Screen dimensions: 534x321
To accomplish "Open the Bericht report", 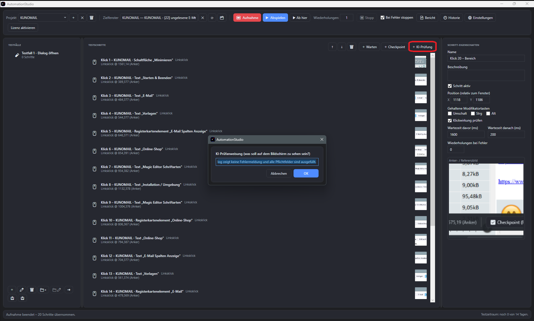I will 427,18.
